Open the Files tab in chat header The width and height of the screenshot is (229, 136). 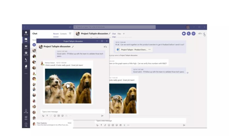coord(119,34)
